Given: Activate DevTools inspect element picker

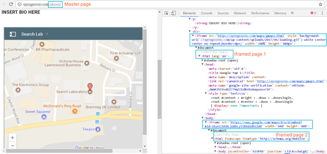Looking at the screenshot, I should point(166,13).
